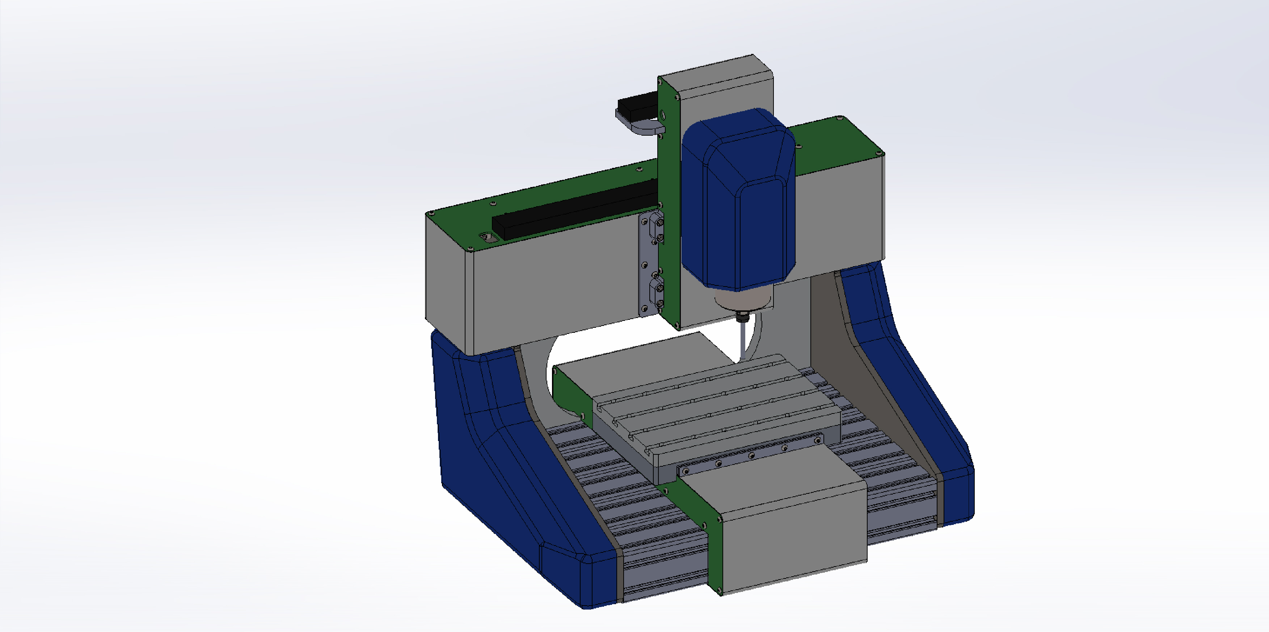
Task: Click the small connector cutout on gantry top
Action: coord(488,237)
